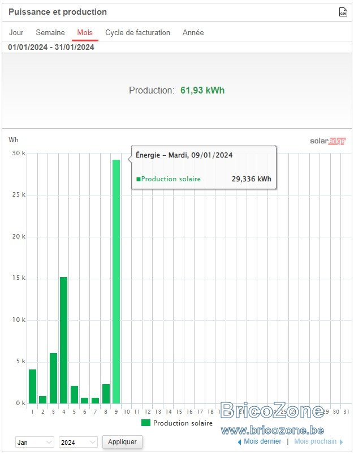This screenshot has height=455, width=354.
Task: Click the SolarEdge logo
Action: (x=327, y=141)
